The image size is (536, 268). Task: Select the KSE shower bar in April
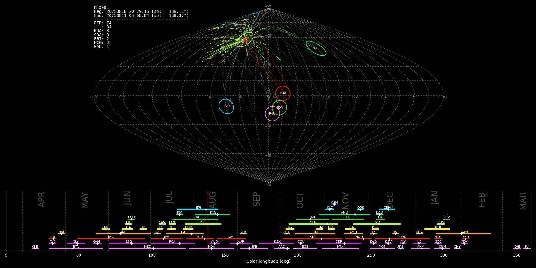click(35, 248)
